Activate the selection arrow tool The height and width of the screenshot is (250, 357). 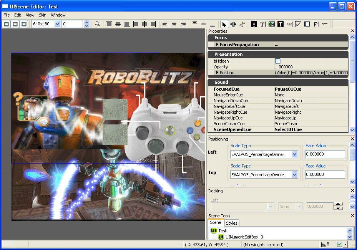pyautogui.click(x=224, y=24)
